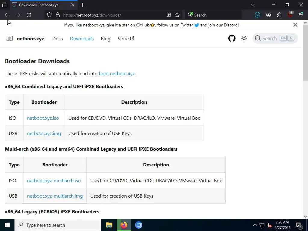Download netboot.xyz-multiarch.img
This screenshot has height=231, width=308.
click(x=55, y=196)
